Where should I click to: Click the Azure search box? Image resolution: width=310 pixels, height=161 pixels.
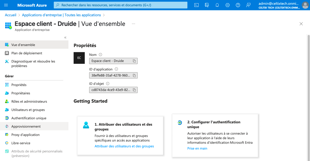click(121, 5)
